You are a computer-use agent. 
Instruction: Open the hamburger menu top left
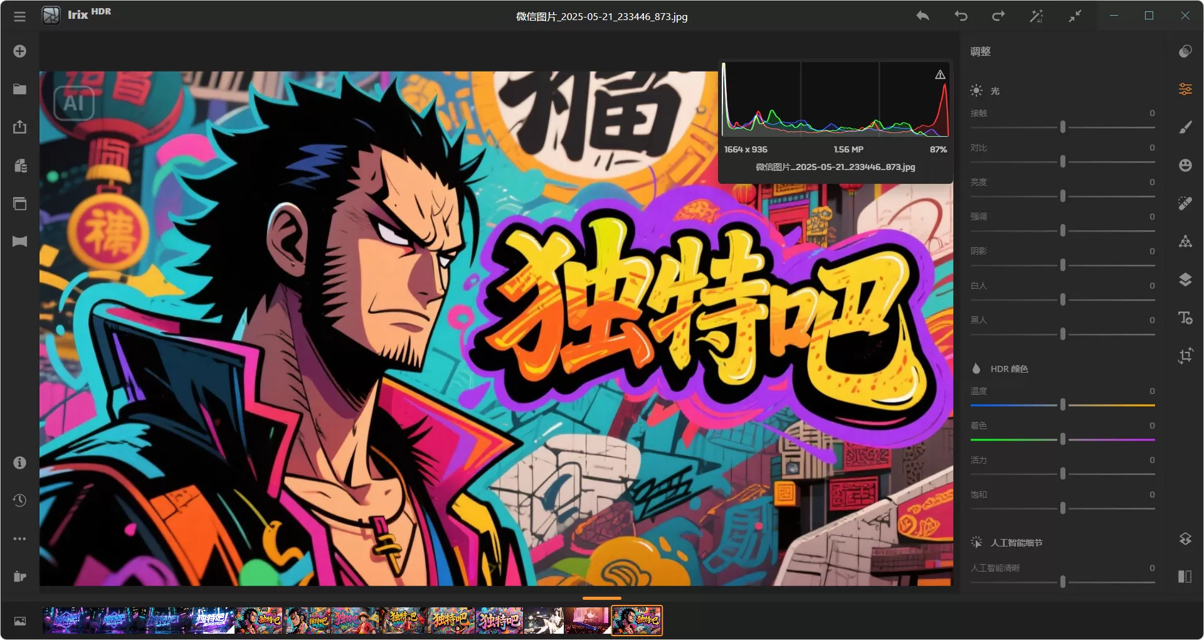(19, 16)
